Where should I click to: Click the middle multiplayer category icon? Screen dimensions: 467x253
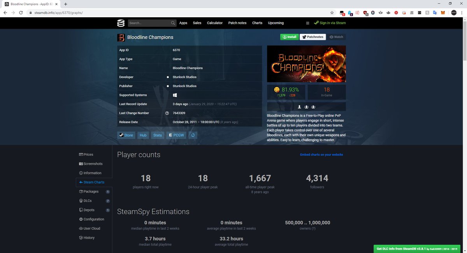pyautogui.click(x=306, y=107)
